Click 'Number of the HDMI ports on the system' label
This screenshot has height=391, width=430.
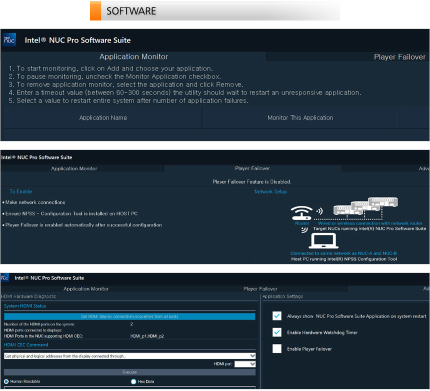(39, 324)
